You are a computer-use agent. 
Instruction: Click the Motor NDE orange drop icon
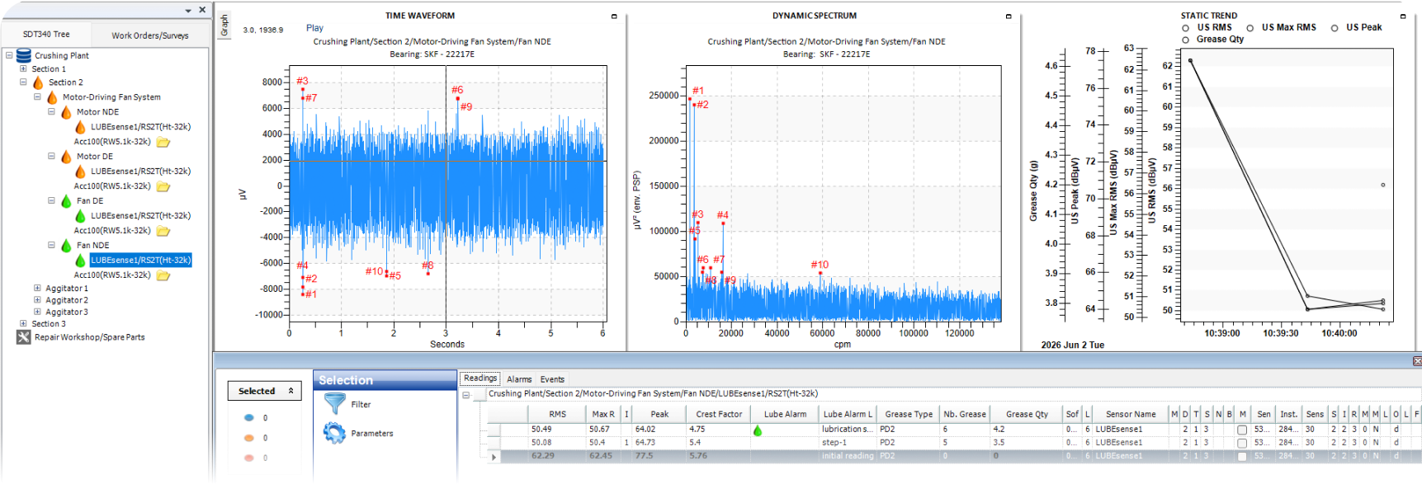tap(66, 112)
